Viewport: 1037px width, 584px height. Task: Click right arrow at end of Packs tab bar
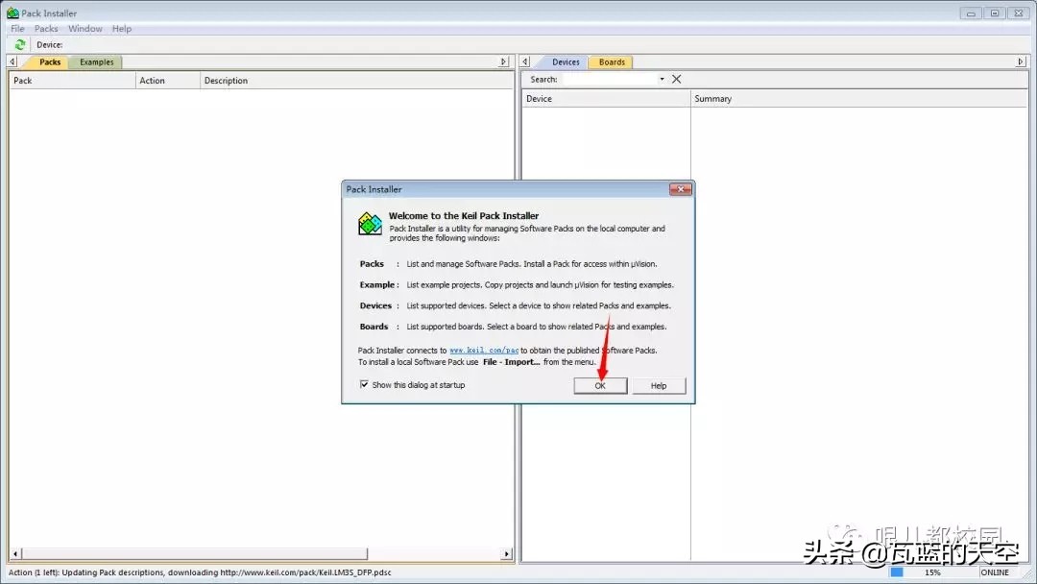click(503, 61)
